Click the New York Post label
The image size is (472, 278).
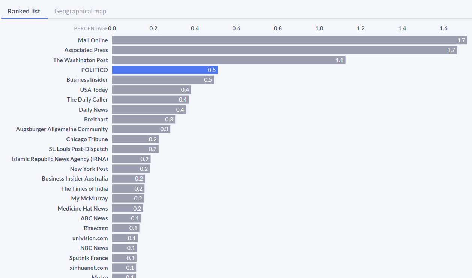click(x=89, y=169)
